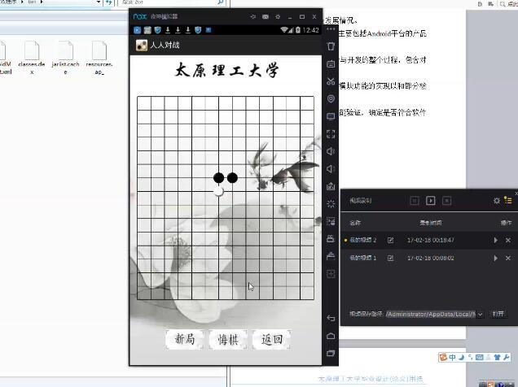
Task: Click the Wi-Fi icon in Android status bar
Action: pos(283,30)
